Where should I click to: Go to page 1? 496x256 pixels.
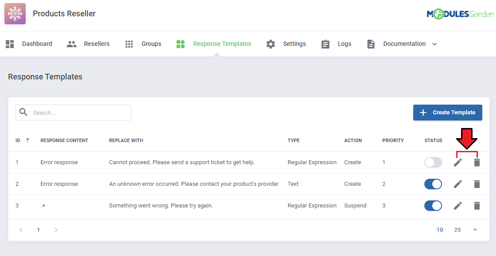[x=38, y=230]
